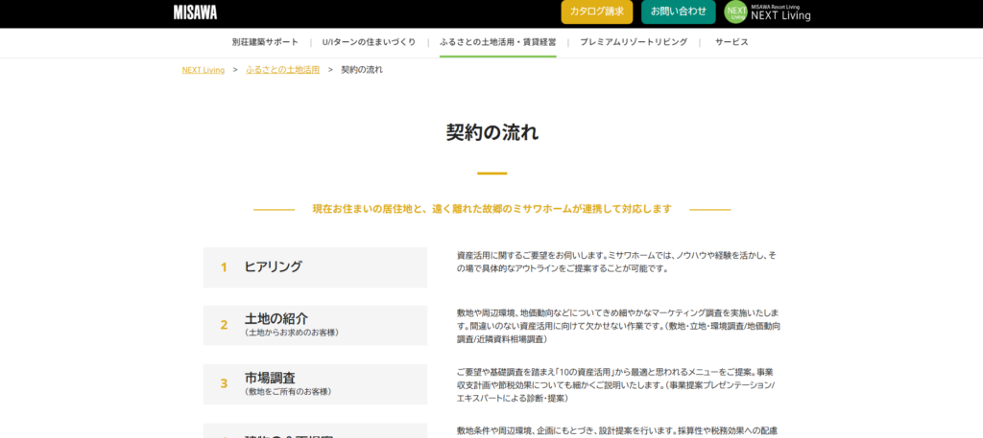Click the 土地の紹介 marketing survey description
This screenshot has height=438, width=983.
618,326
